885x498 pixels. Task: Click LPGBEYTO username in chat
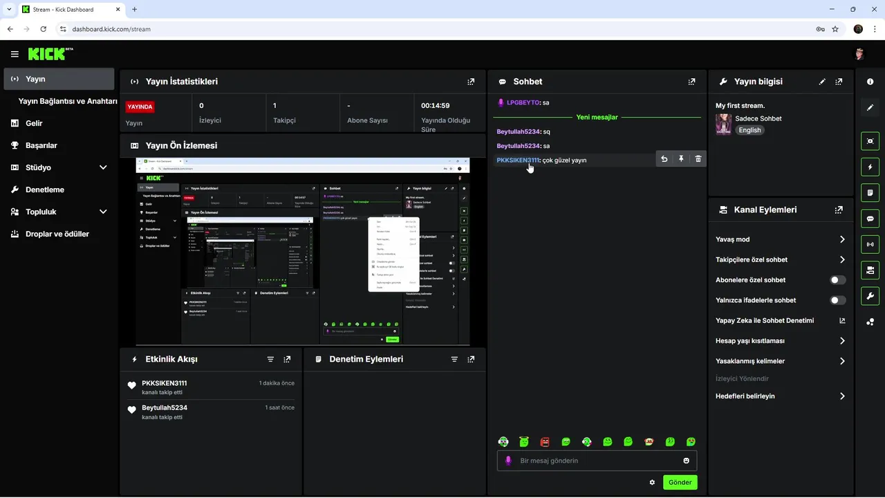pos(523,102)
